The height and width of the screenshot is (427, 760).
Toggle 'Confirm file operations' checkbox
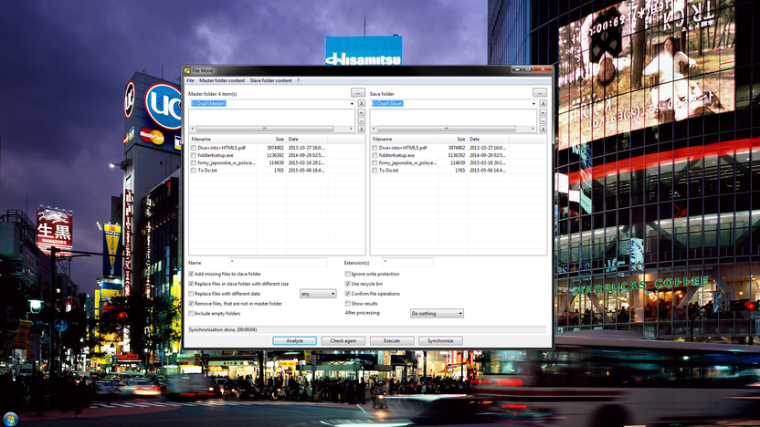click(x=347, y=294)
